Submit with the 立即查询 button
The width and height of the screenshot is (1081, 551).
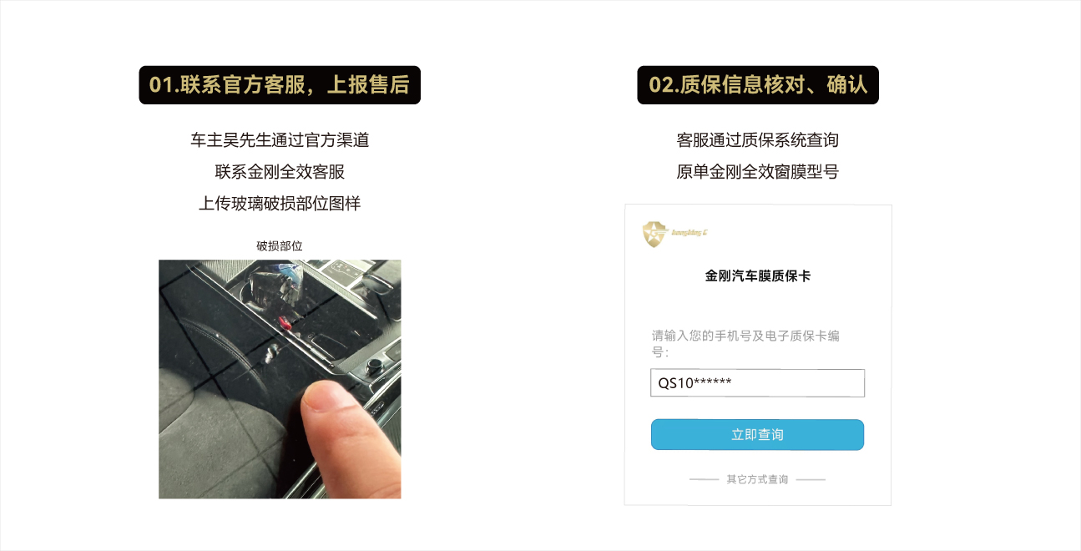tap(757, 435)
